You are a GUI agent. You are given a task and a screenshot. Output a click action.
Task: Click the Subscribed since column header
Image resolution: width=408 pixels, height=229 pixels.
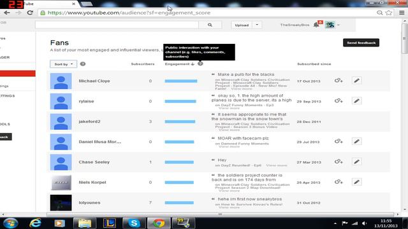(x=314, y=64)
